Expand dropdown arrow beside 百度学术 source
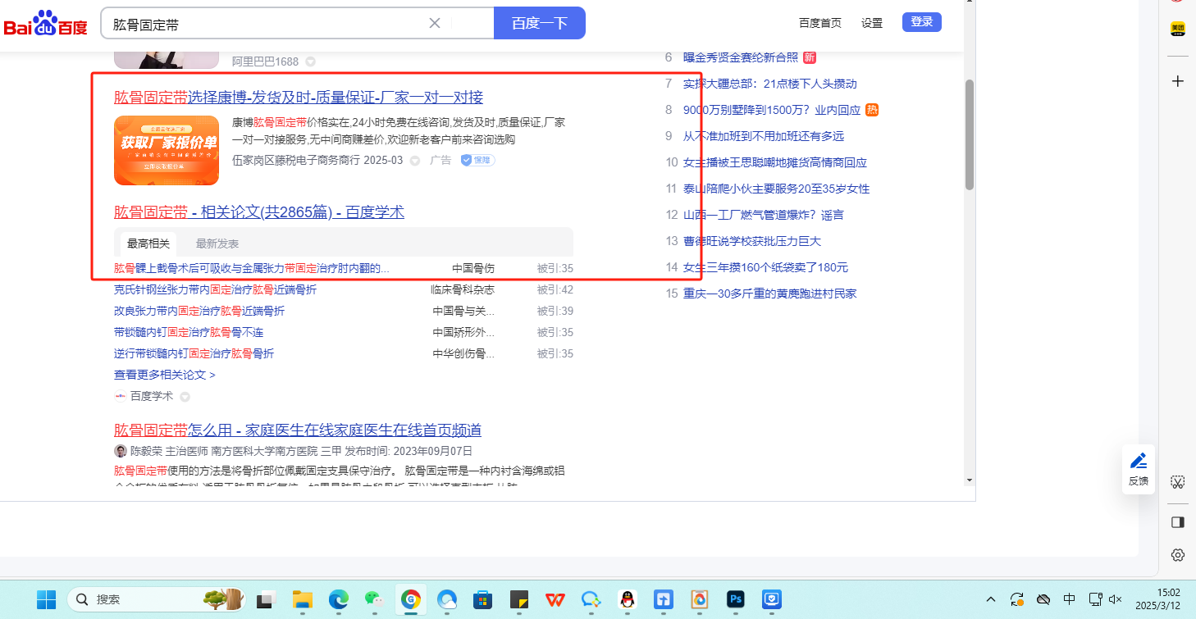The height and width of the screenshot is (619, 1196). coord(185,397)
